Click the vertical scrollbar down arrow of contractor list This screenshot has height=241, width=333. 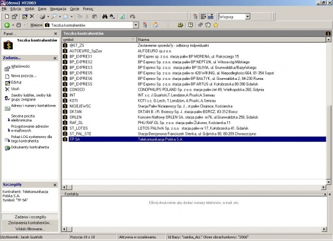pyautogui.click(x=329, y=182)
